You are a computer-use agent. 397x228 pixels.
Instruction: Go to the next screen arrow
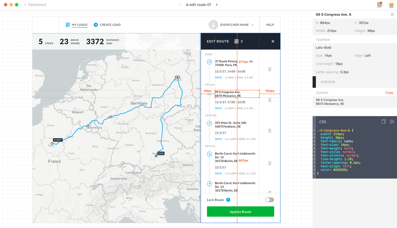pyautogui.click(x=217, y=5)
